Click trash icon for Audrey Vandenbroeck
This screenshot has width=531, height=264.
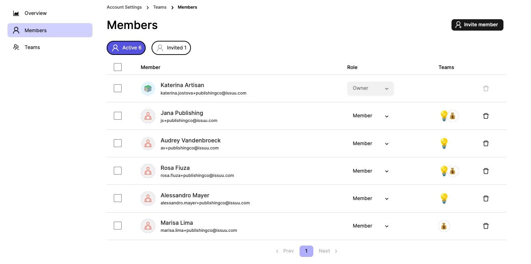(x=486, y=144)
